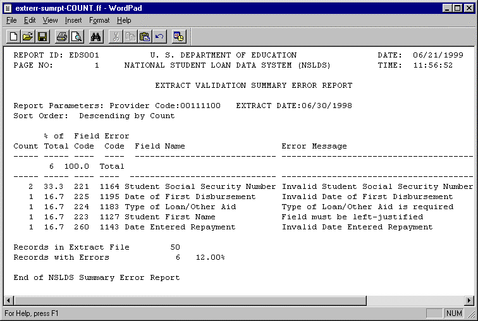Undo the last action with the toolbar icon
This screenshot has height=321, width=478.
[159, 37]
